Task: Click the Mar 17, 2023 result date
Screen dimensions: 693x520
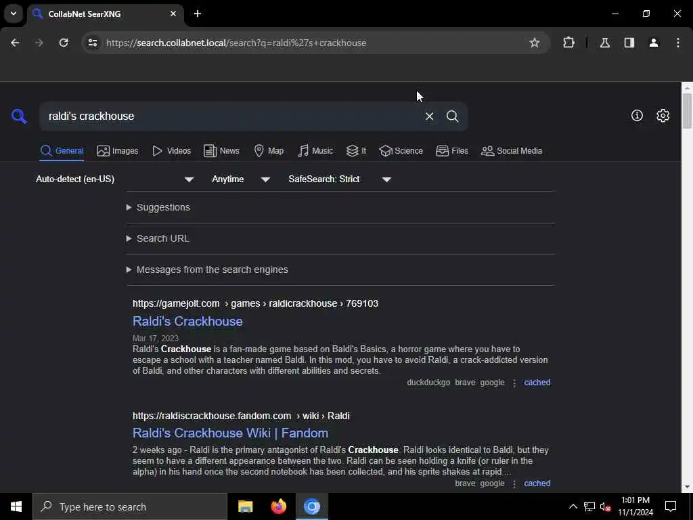Action: click(156, 339)
